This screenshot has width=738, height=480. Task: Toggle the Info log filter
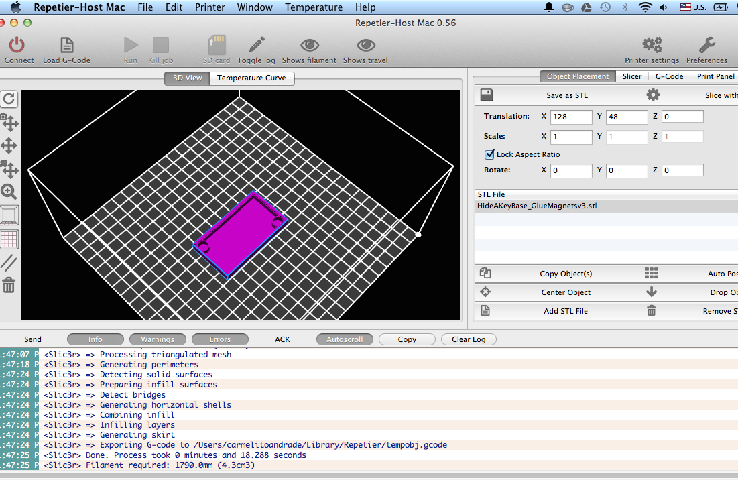click(x=96, y=339)
